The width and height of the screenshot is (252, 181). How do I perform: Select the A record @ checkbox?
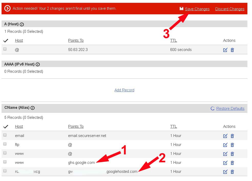[x=5, y=49]
